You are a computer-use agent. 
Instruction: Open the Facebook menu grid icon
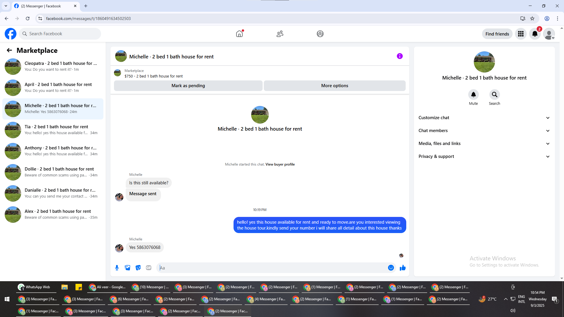pyautogui.click(x=521, y=34)
